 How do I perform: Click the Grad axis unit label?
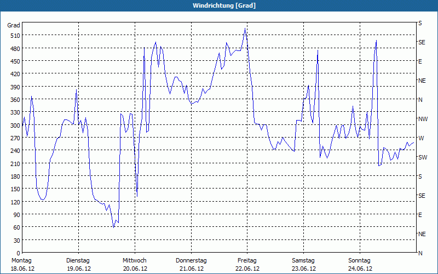coord(14,25)
